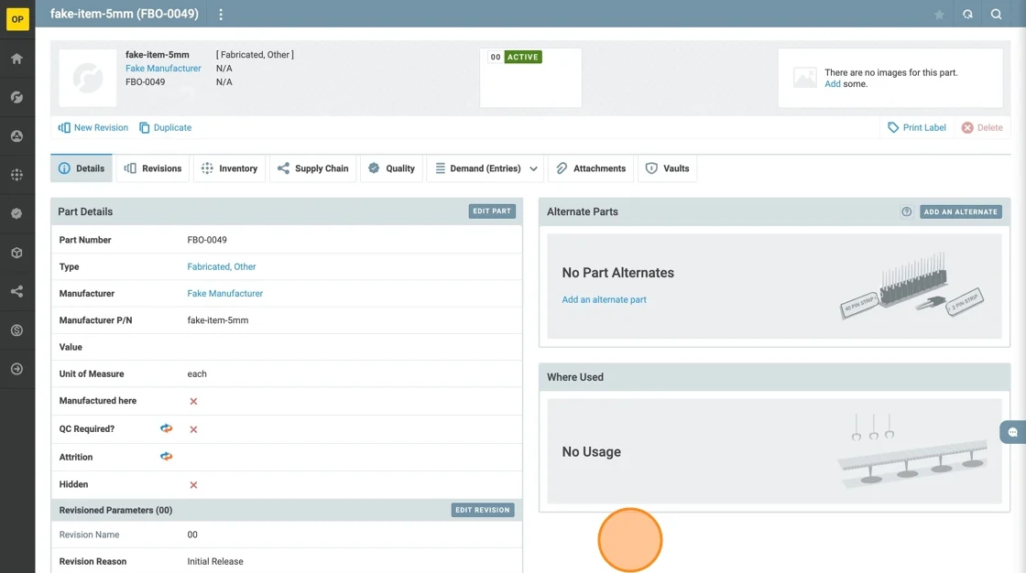This screenshot has width=1026, height=573.
Task: Open the dollar sign sidebar icon
Action: click(x=16, y=330)
